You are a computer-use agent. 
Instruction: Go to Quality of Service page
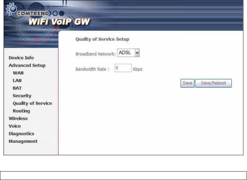pos(33,103)
